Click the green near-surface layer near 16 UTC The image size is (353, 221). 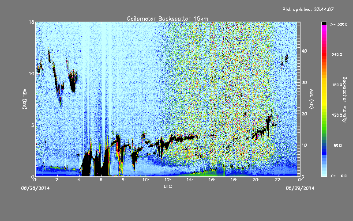point(209,173)
